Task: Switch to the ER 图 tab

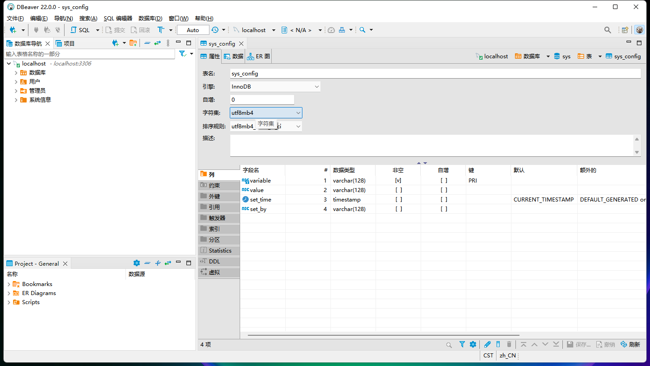Action: [258, 56]
